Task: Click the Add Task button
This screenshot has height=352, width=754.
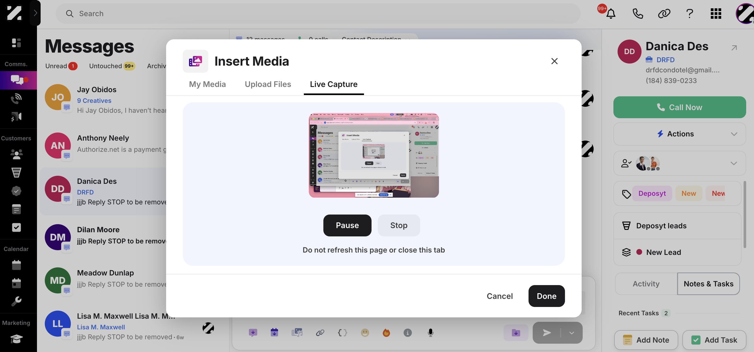Action: [714, 340]
